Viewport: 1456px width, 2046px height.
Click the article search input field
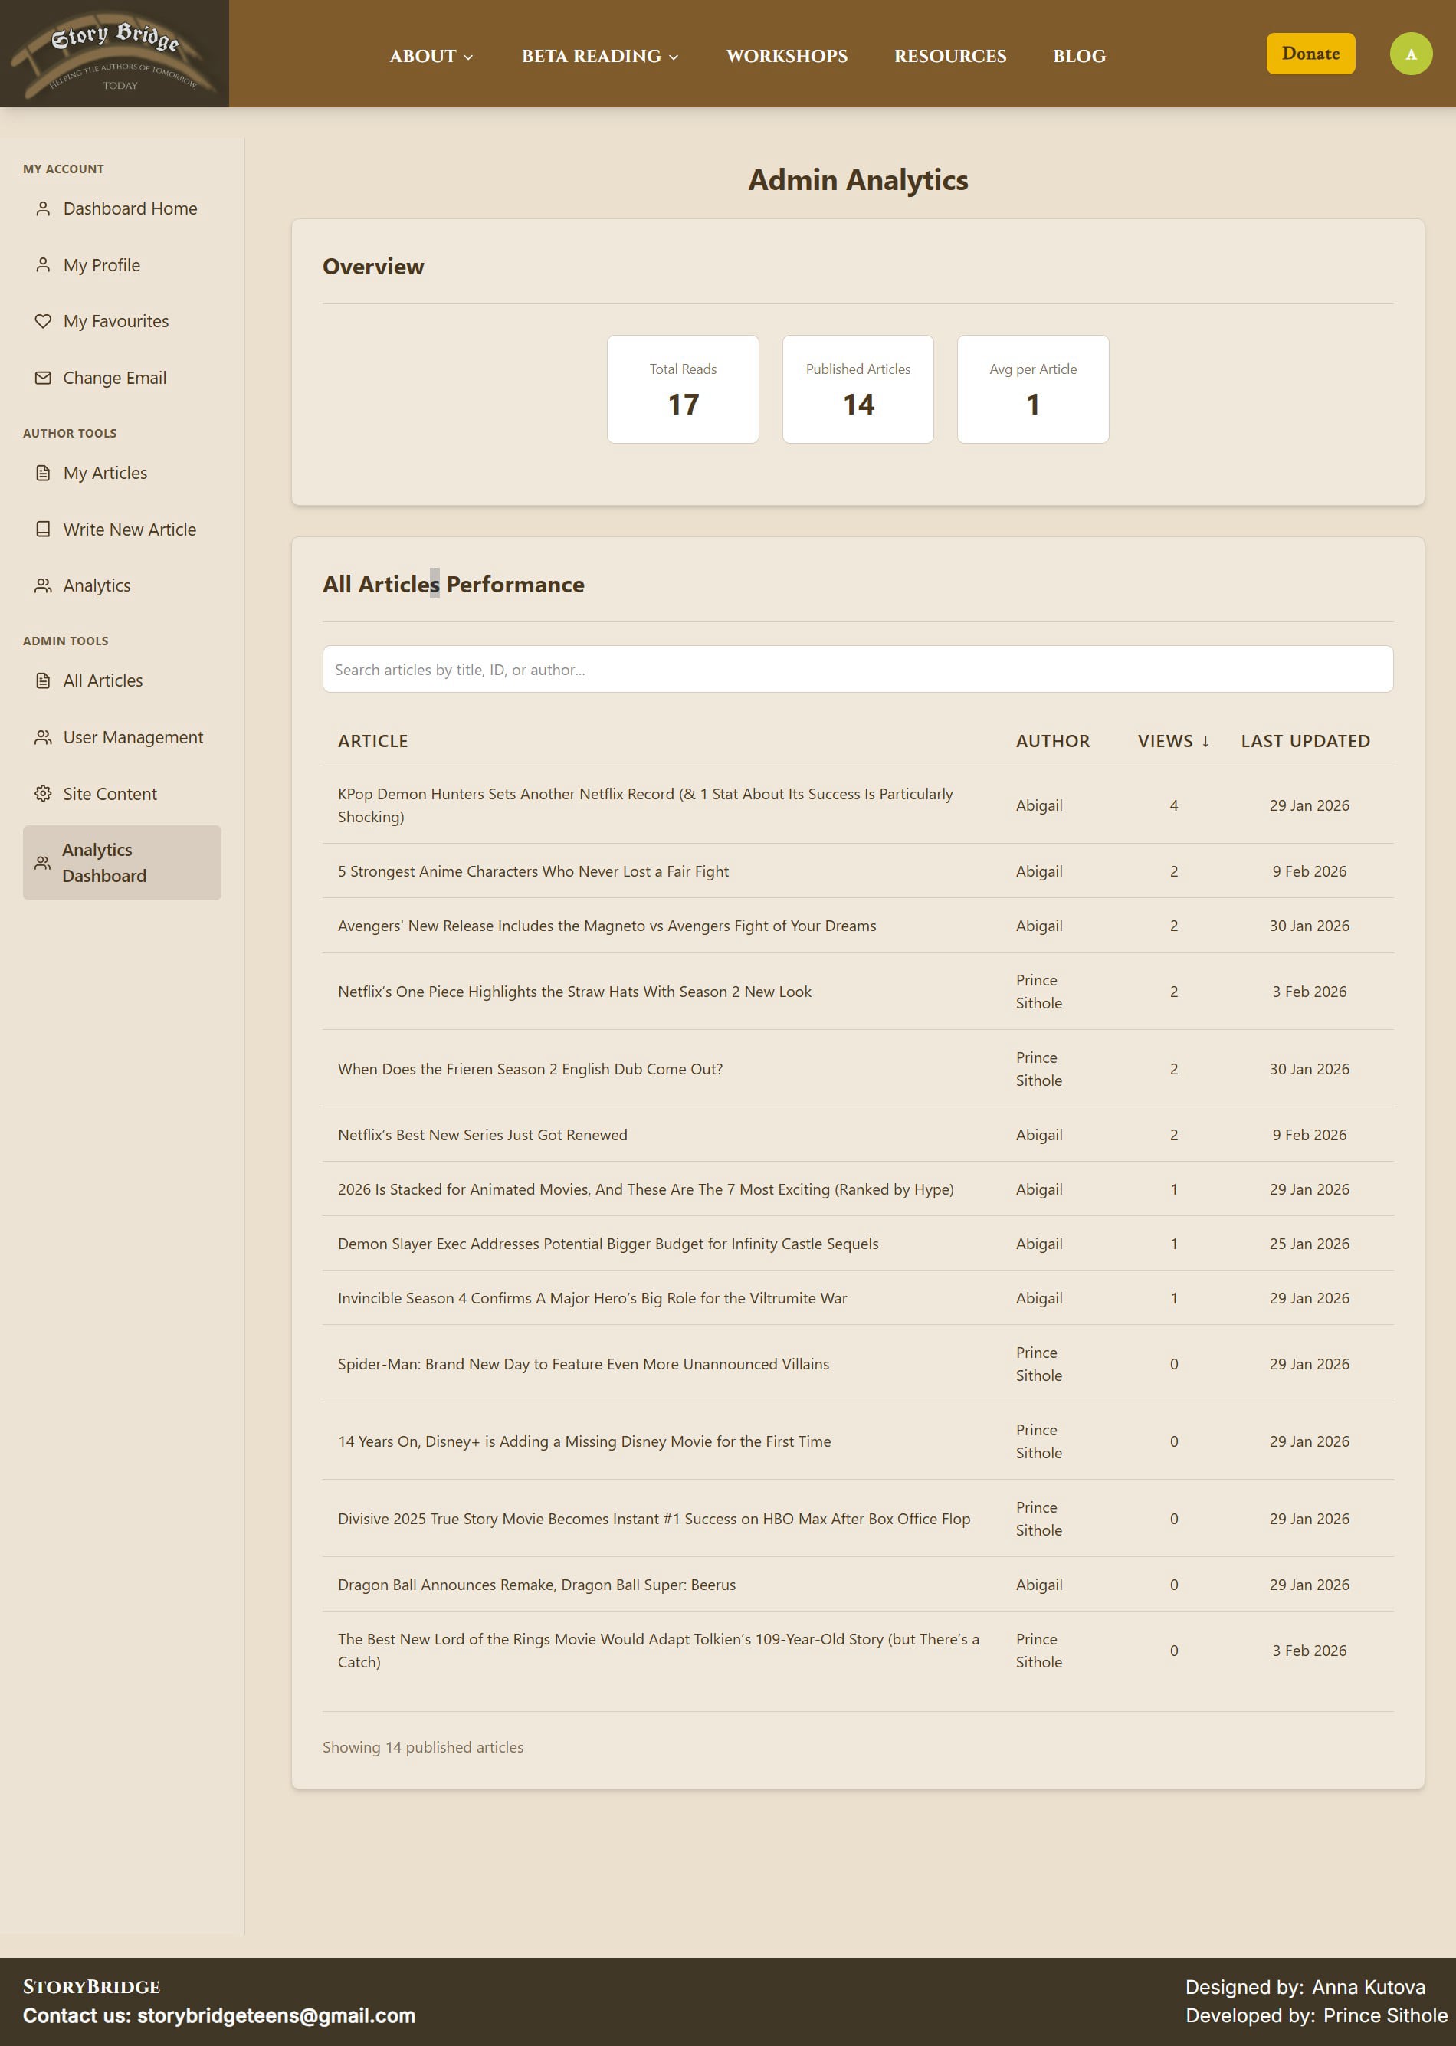pyautogui.click(x=857, y=669)
